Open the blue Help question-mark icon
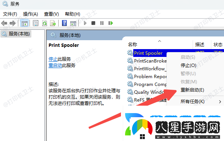The image size is (224, 141). pyautogui.click(x=65, y=23)
